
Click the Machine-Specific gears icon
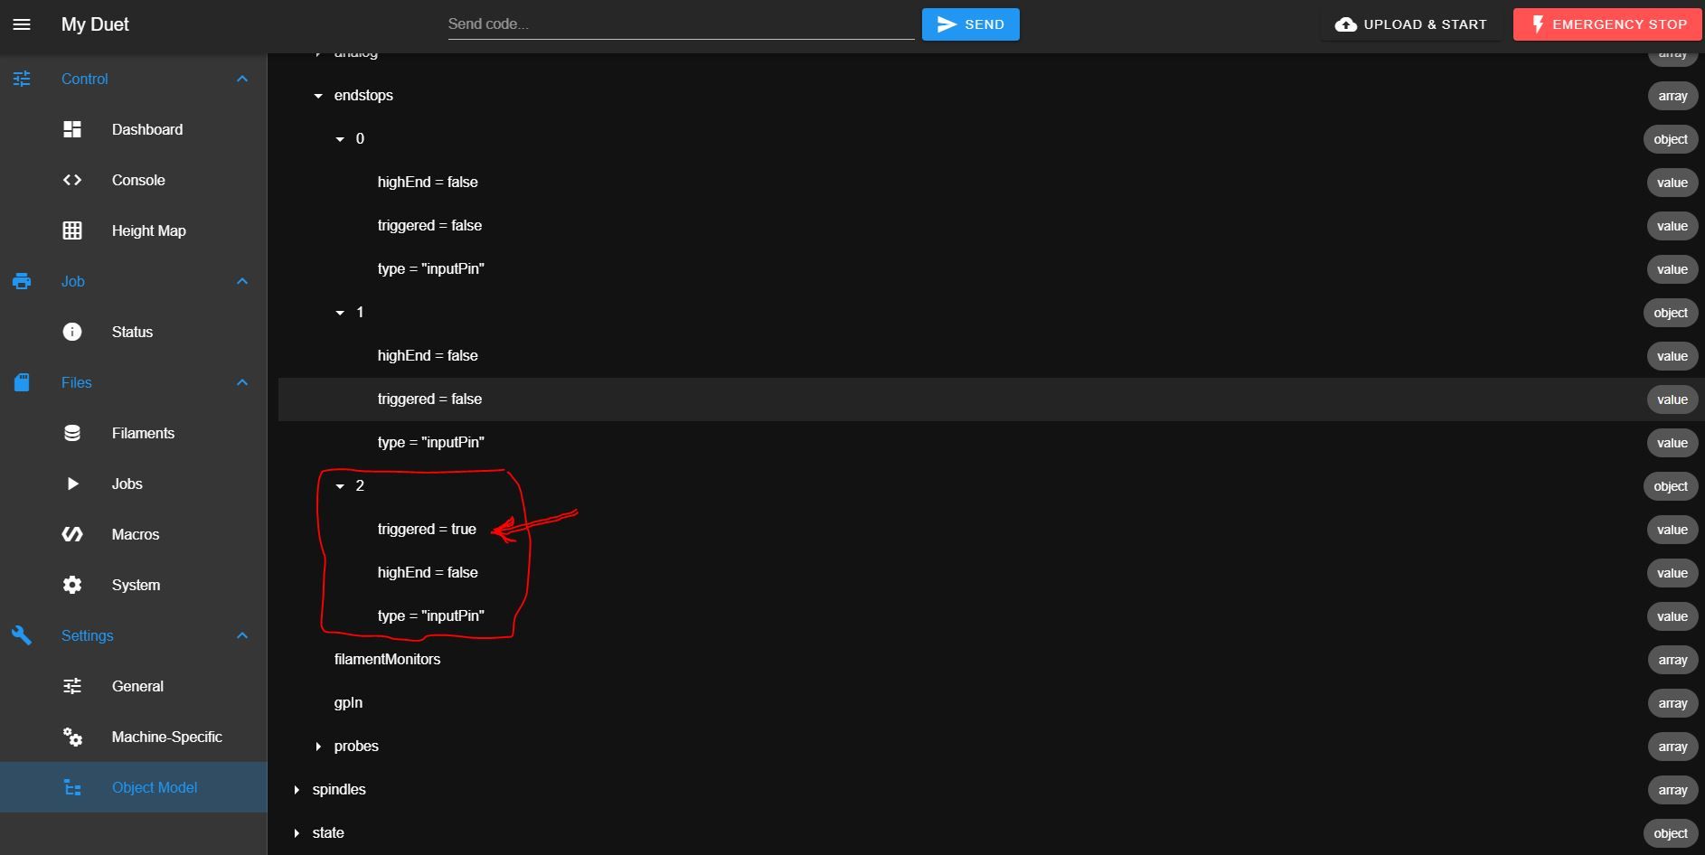point(72,737)
